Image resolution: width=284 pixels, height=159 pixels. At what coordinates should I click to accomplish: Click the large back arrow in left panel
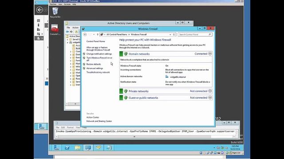(x=39, y=10)
